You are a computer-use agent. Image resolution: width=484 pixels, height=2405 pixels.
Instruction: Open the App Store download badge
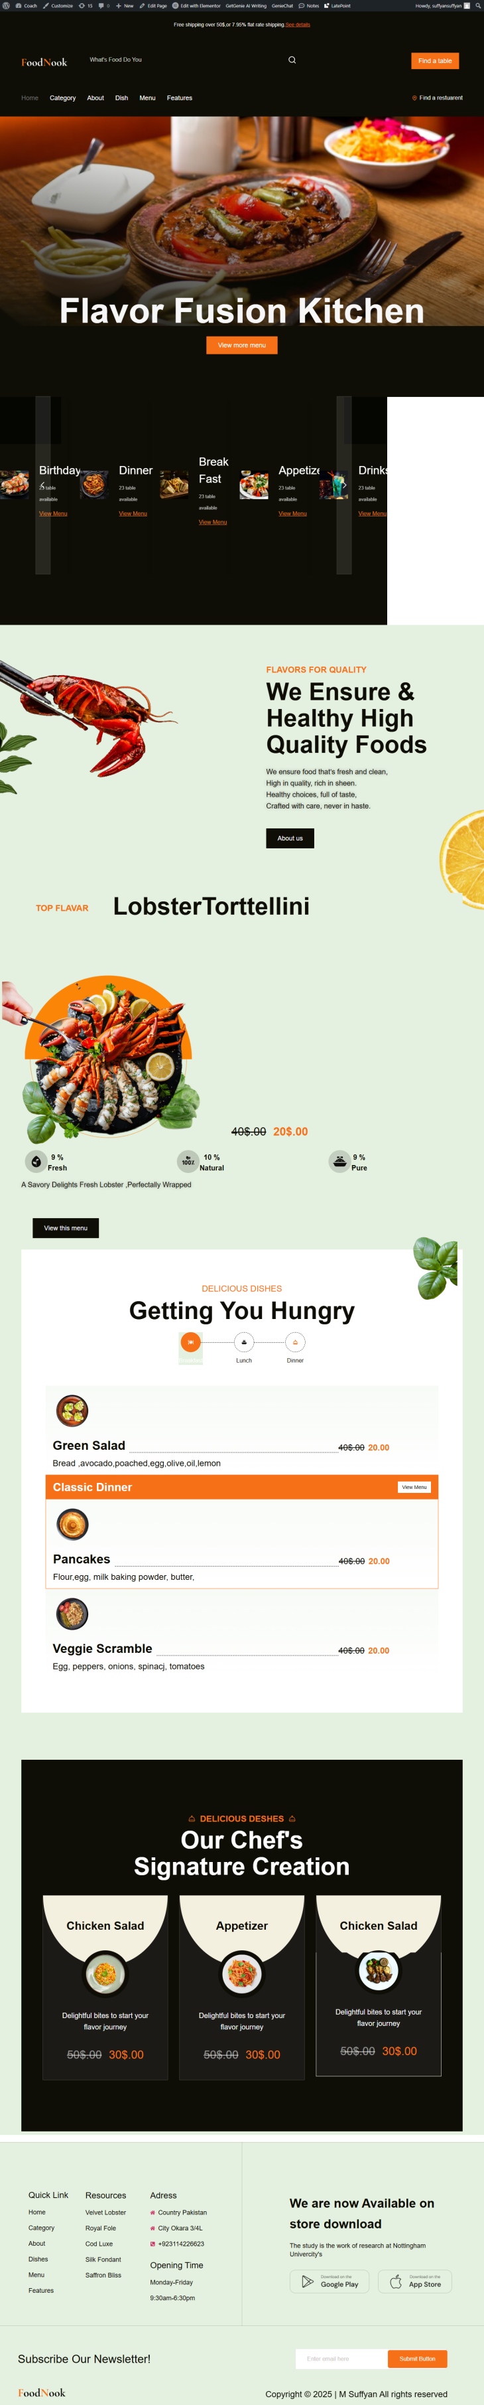pos(415,2281)
